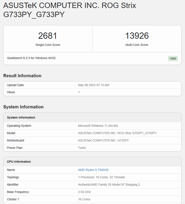Click the Model row label
The width and height of the screenshot is (185, 204).
[x=11, y=133]
